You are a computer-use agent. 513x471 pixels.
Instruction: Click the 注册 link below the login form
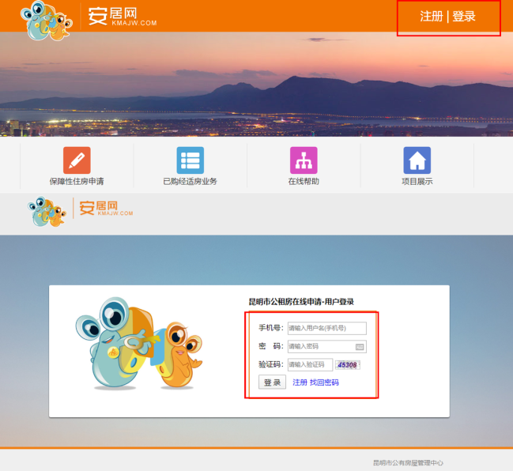300,382
